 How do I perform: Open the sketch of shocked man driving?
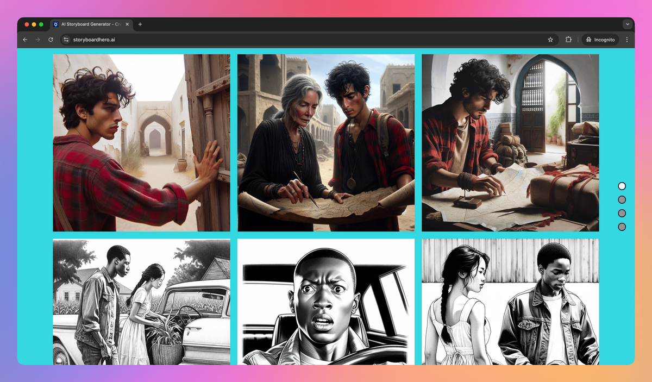pyautogui.click(x=326, y=302)
